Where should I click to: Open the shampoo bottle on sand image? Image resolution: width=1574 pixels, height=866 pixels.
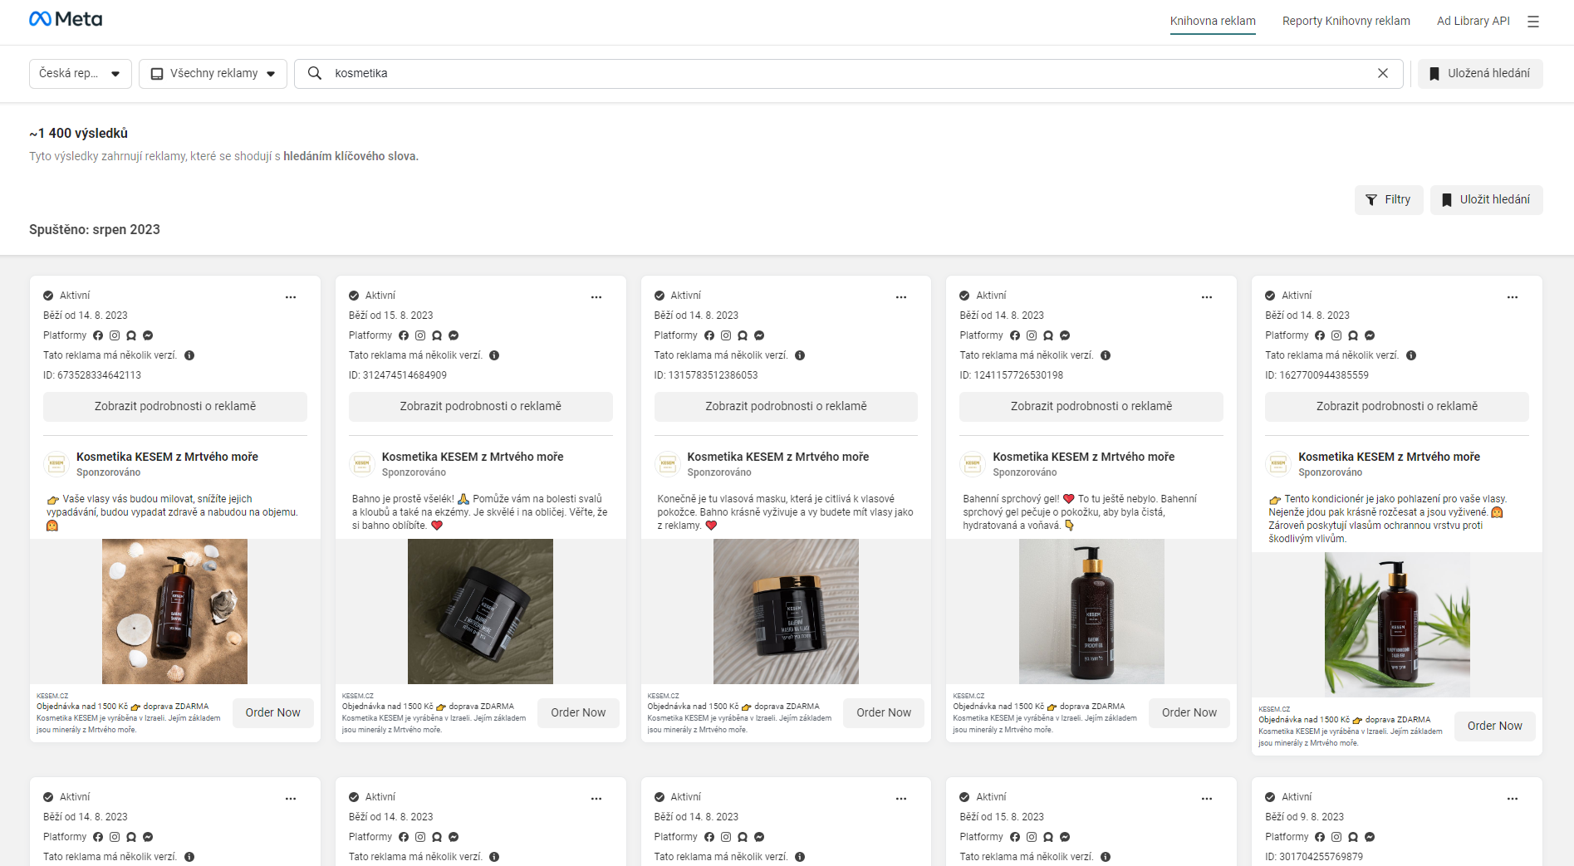174,611
